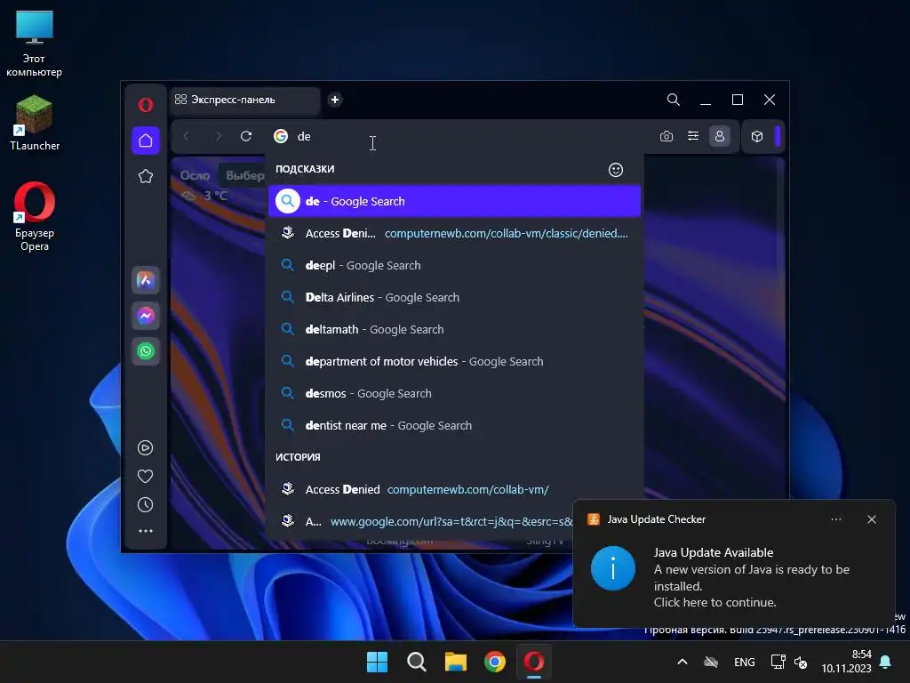Open Google Chrome from the taskbar
The width and height of the screenshot is (910, 683).
pyautogui.click(x=495, y=662)
